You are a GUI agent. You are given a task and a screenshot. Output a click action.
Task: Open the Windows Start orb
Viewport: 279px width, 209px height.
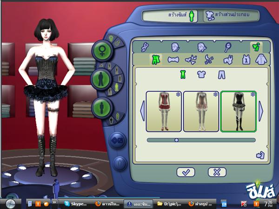[x=10, y=204]
